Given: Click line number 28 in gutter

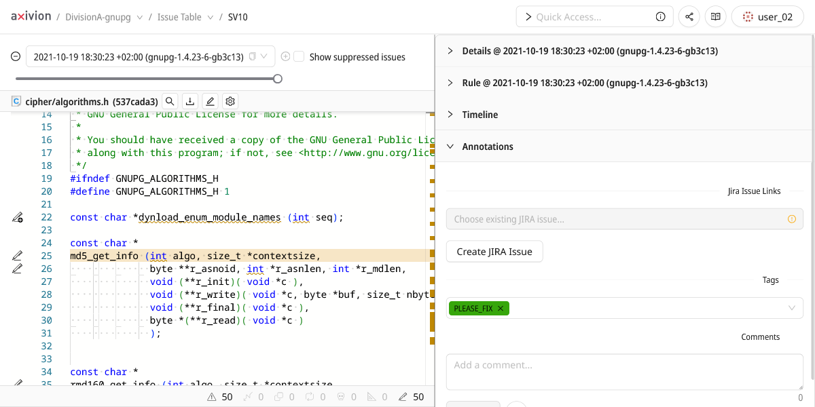Looking at the screenshot, I should click(46, 294).
